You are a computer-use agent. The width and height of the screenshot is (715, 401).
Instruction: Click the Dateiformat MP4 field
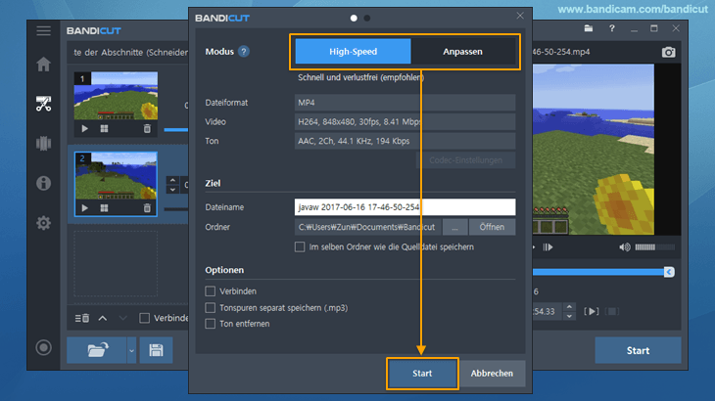(x=405, y=103)
